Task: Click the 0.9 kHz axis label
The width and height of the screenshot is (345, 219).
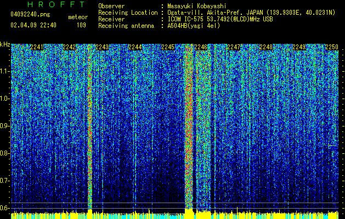Action: (x=5, y=126)
